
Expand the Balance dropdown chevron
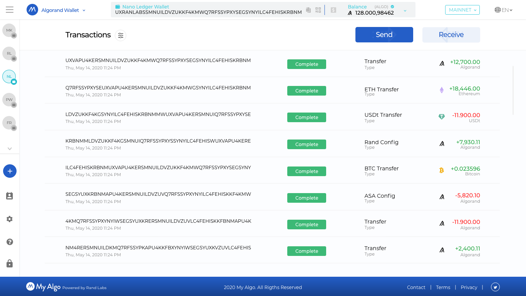coord(405,11)
